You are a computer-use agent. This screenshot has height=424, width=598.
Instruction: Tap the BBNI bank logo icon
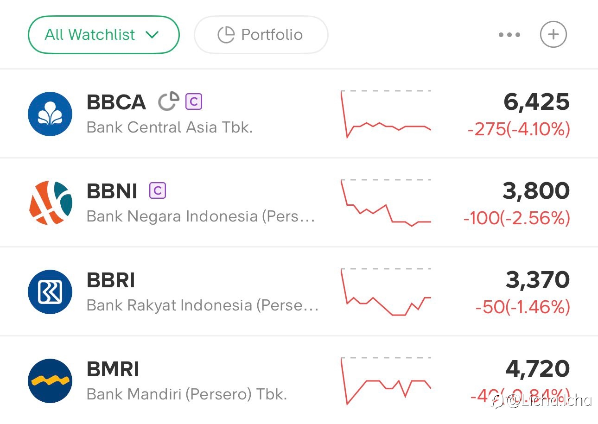point(50,203)
